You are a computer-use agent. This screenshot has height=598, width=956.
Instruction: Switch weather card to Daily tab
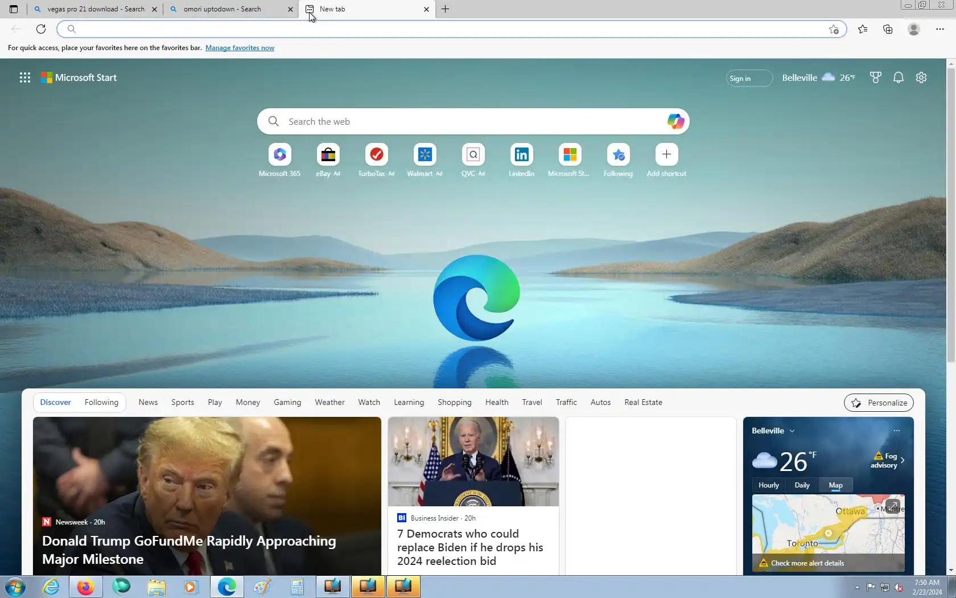[802, 485]
